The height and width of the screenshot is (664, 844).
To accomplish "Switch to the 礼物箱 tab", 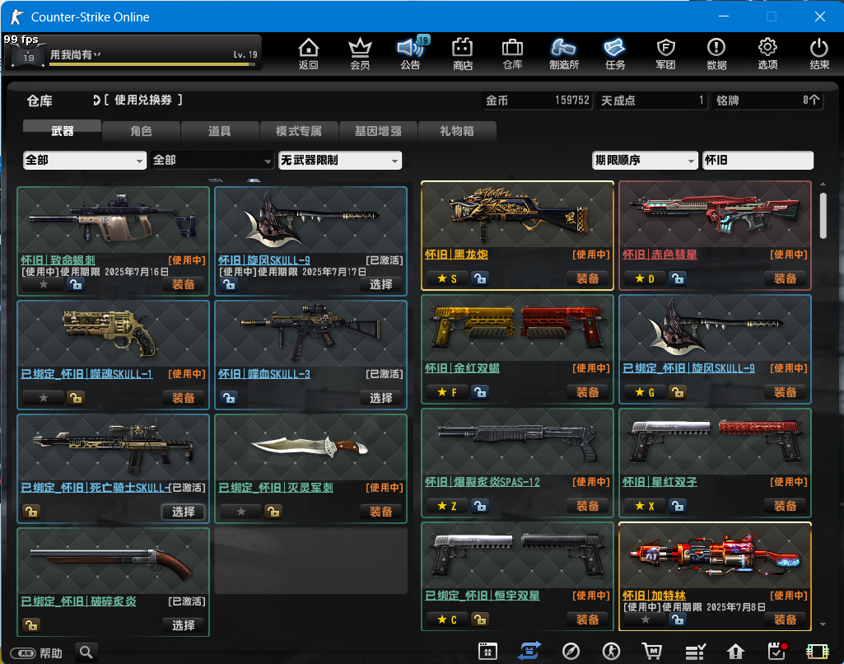I will pyautogui.click(x=456, y=131).
